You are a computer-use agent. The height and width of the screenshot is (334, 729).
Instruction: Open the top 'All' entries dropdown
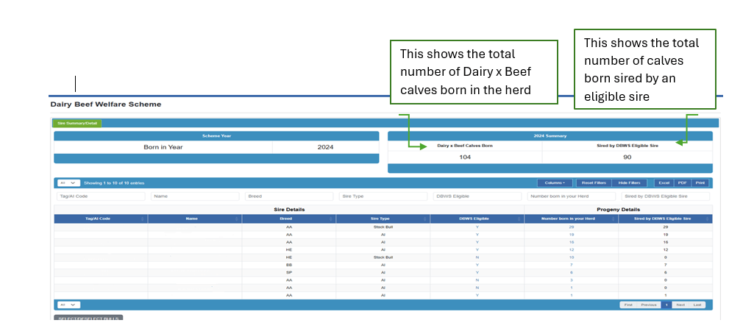pos(68,182)
